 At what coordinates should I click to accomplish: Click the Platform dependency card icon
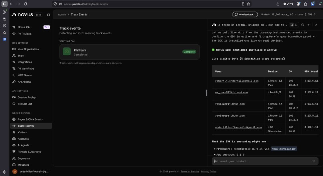point(67,52)
